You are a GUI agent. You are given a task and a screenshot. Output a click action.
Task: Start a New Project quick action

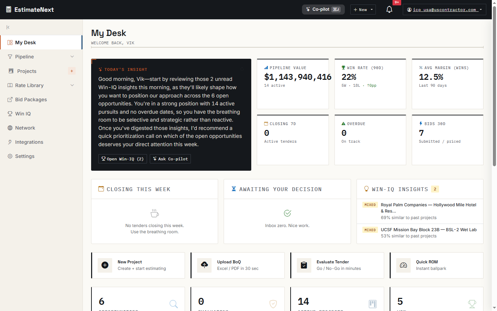coord(138,265)
